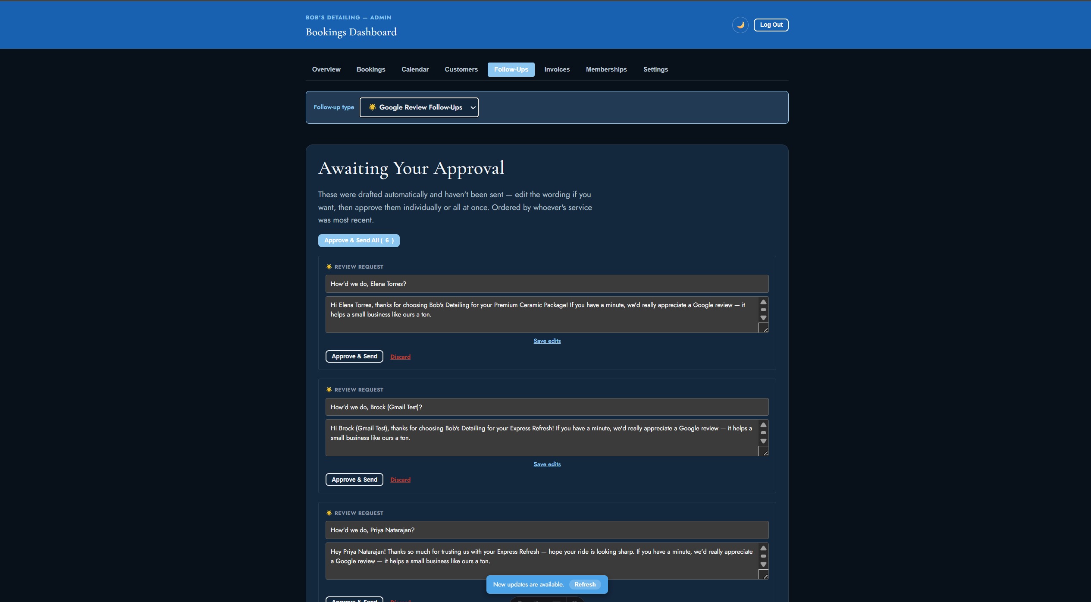This screenshot has height=602, width=1091.
Task: Toggle dark mode with the moon icon
Action: click(740, 25)
